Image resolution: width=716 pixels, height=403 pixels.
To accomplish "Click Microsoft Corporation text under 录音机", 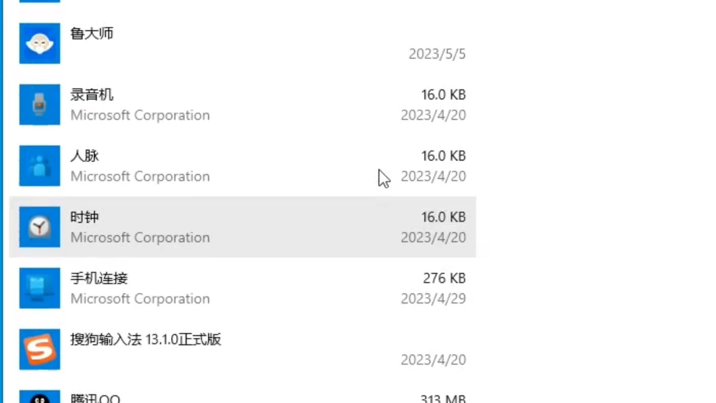I will 140,115.
